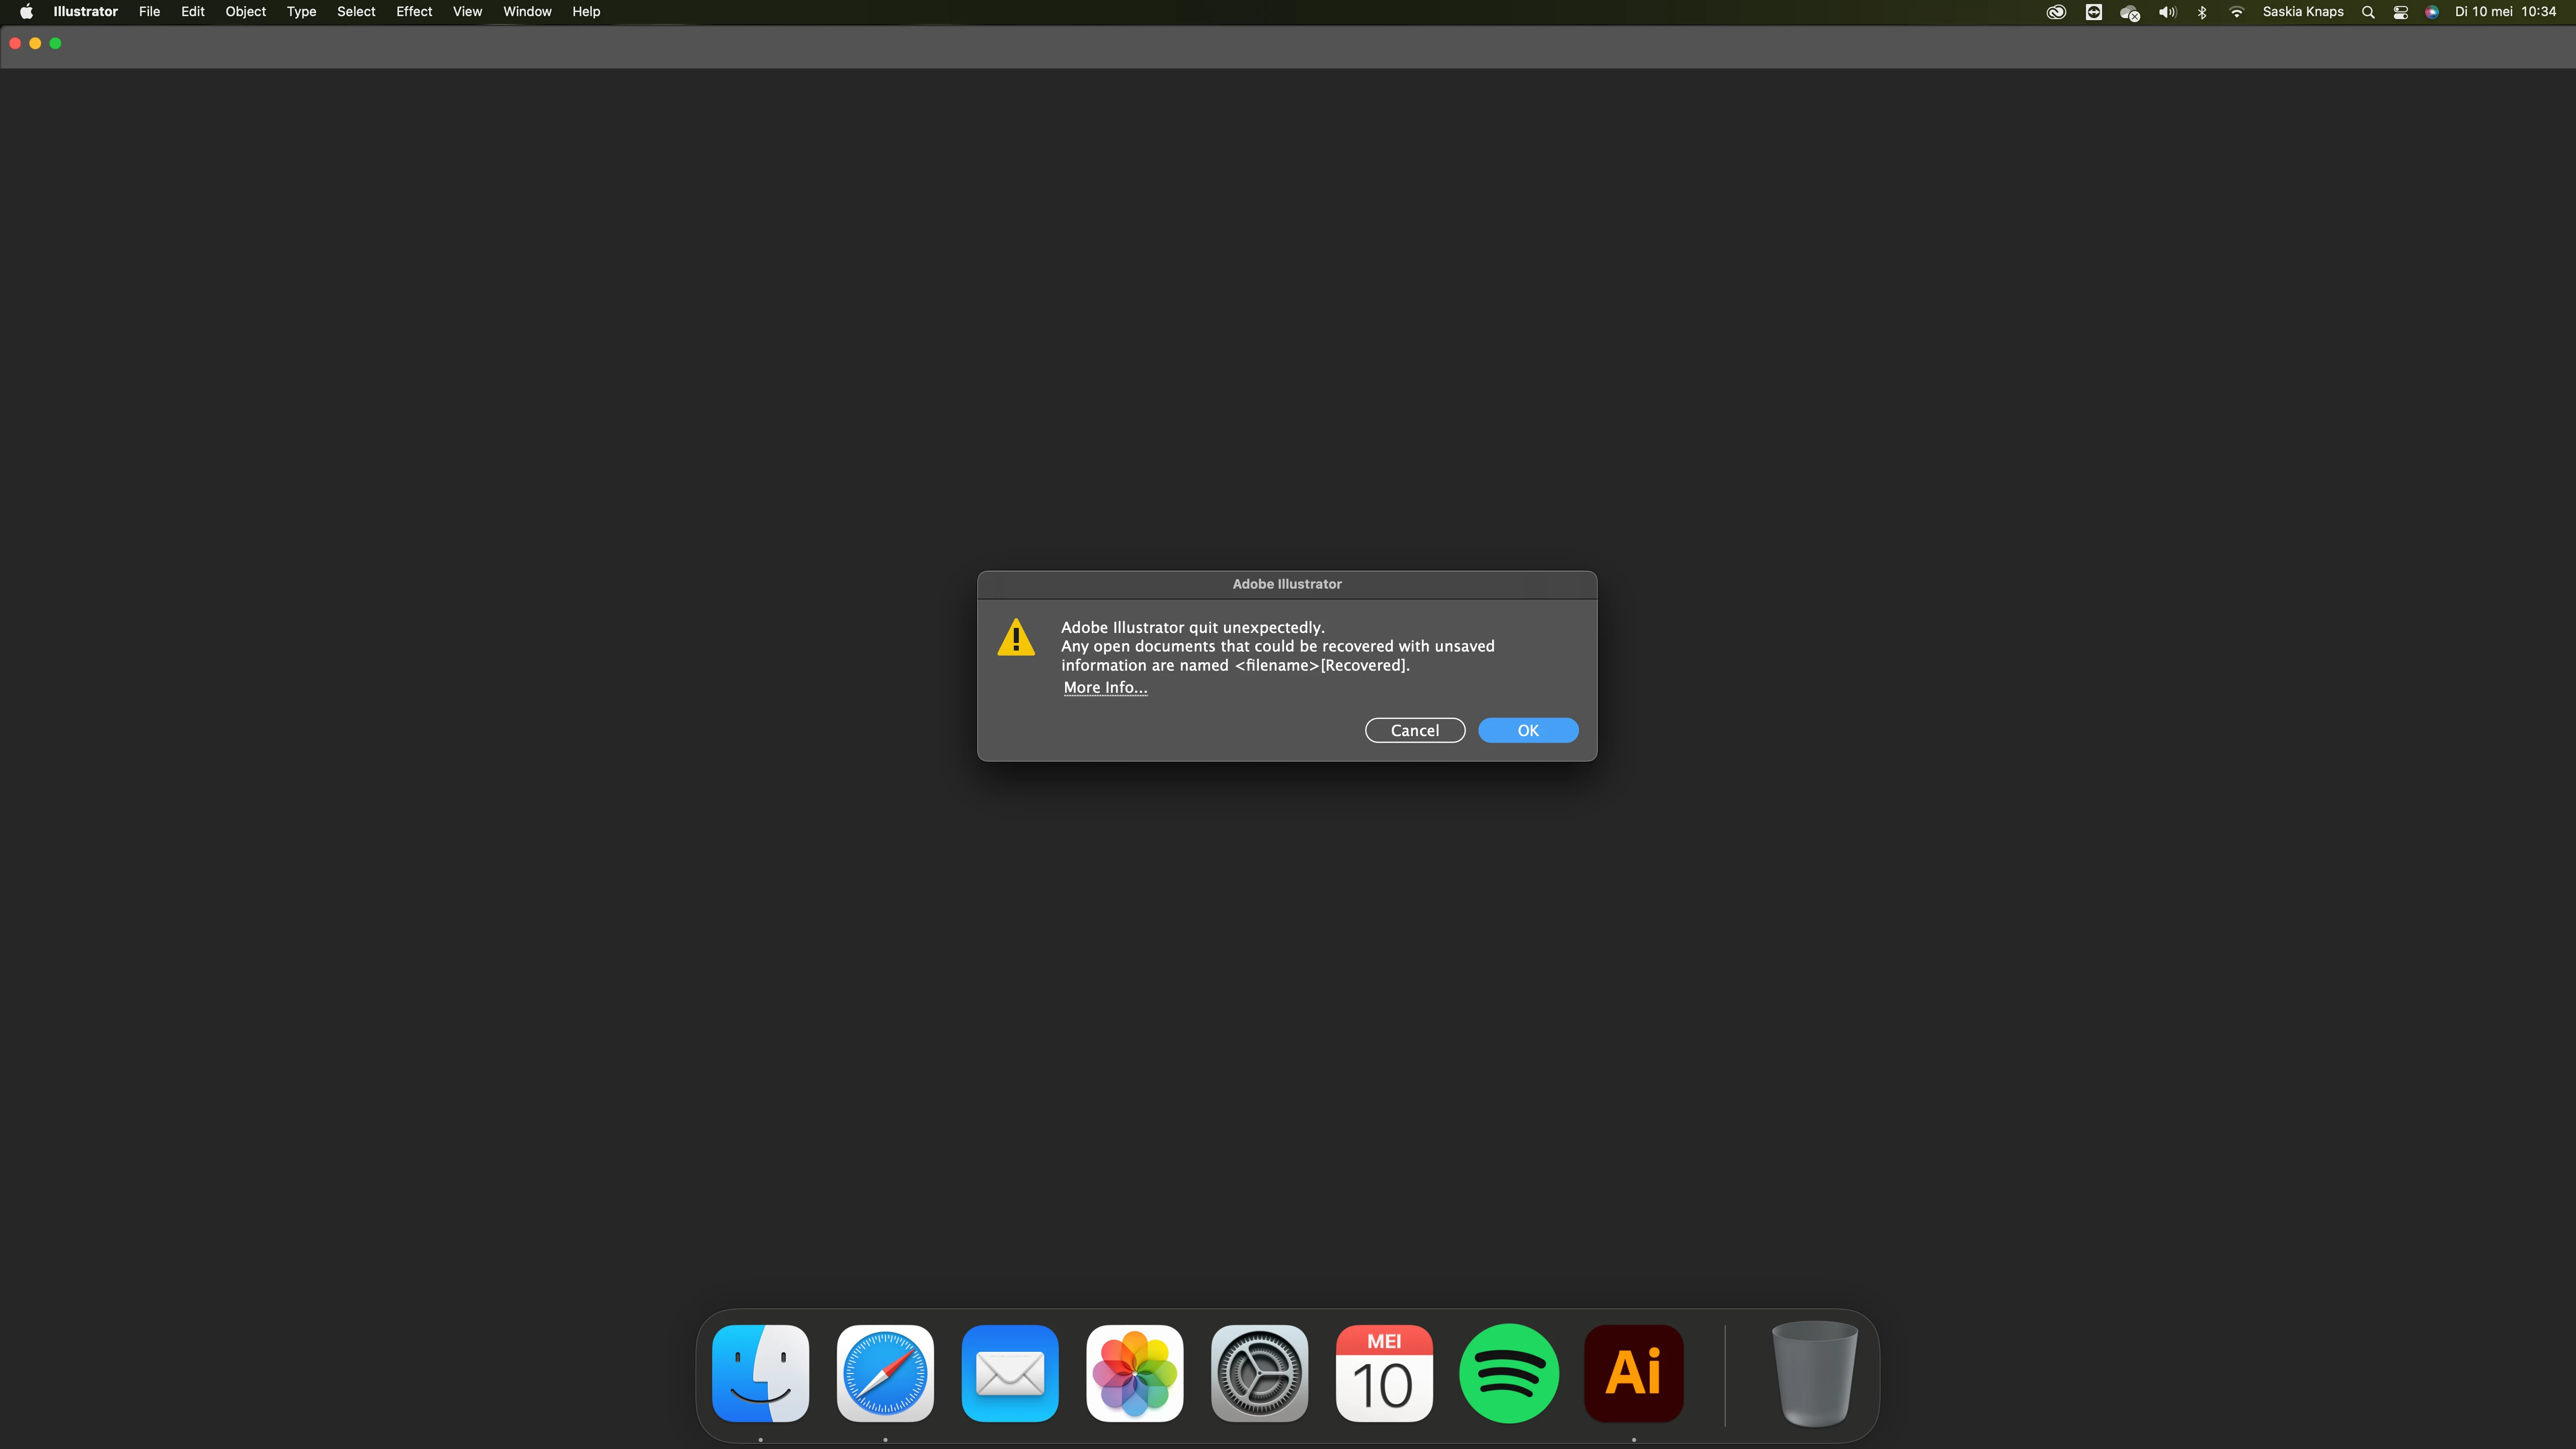Cancel the recovery dialog
This screenshot has width=2576, height=1449.
(1414, 730)
